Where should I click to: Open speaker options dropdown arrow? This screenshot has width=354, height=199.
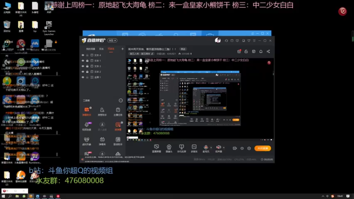[x=224, y=148]
